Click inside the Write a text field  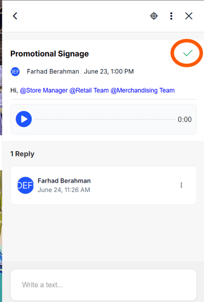click(104, 285)
